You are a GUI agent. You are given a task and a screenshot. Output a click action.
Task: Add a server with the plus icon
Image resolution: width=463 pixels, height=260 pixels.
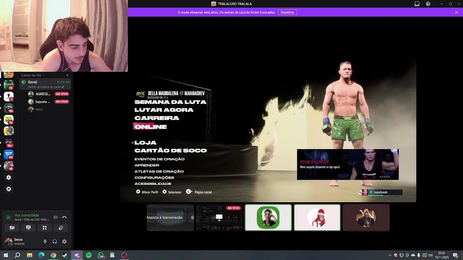pos(9,178)
